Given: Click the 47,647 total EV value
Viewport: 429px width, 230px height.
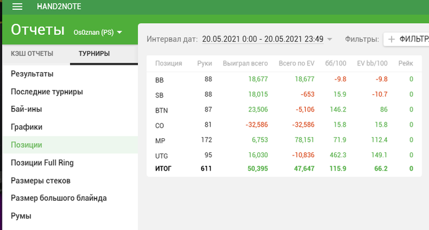Looking at the screenshot, I should point(304,169).
